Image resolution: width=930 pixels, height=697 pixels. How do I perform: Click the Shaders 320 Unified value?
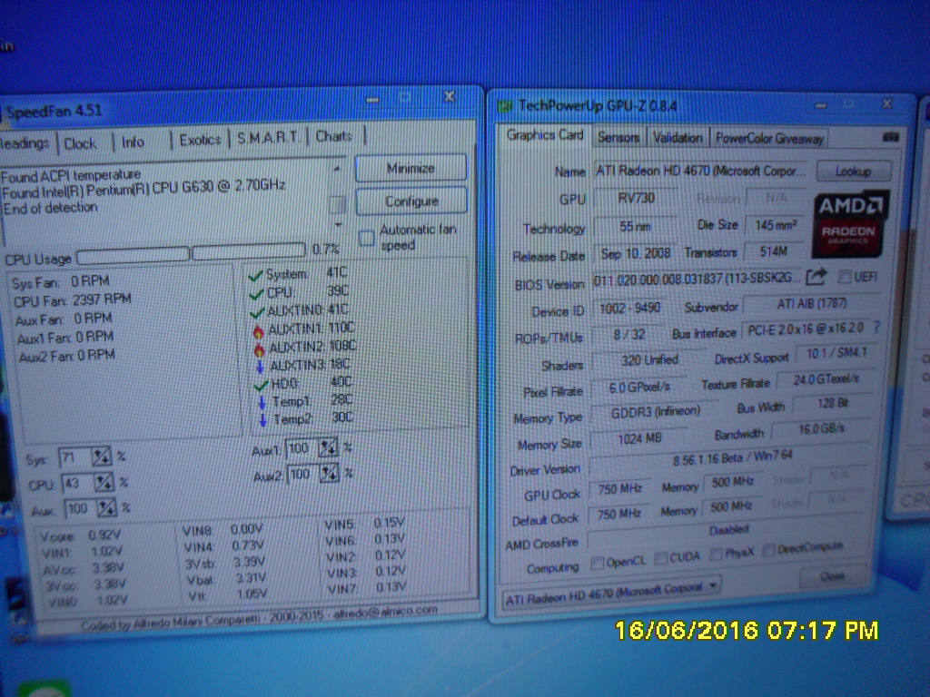coord(648,359)
